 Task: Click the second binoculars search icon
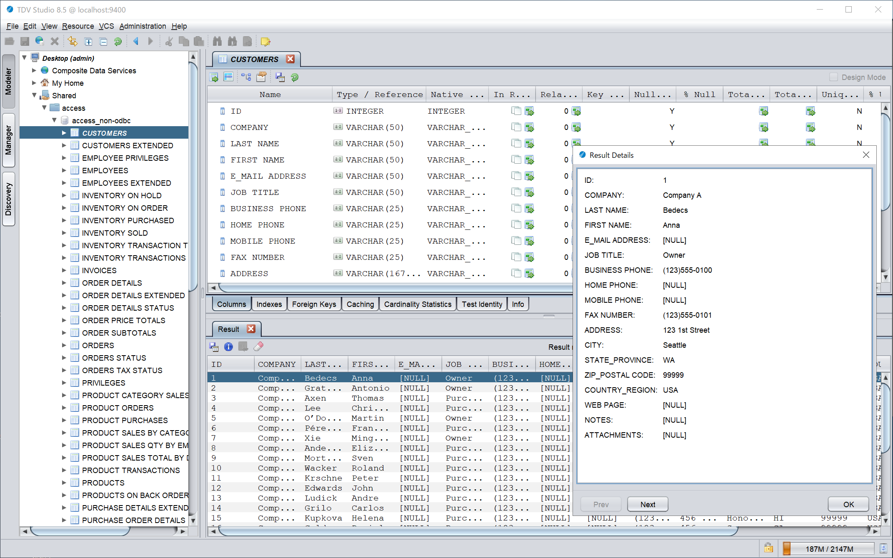[232, 41]
